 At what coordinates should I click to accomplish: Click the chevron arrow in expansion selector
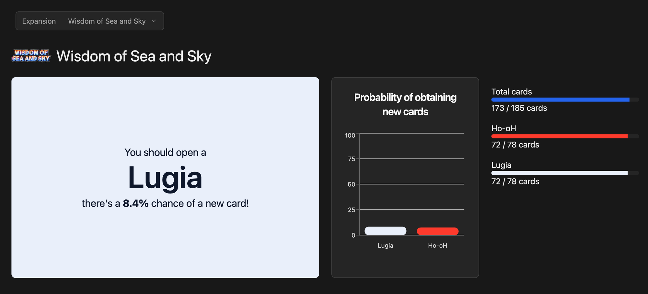pos(154,21)
